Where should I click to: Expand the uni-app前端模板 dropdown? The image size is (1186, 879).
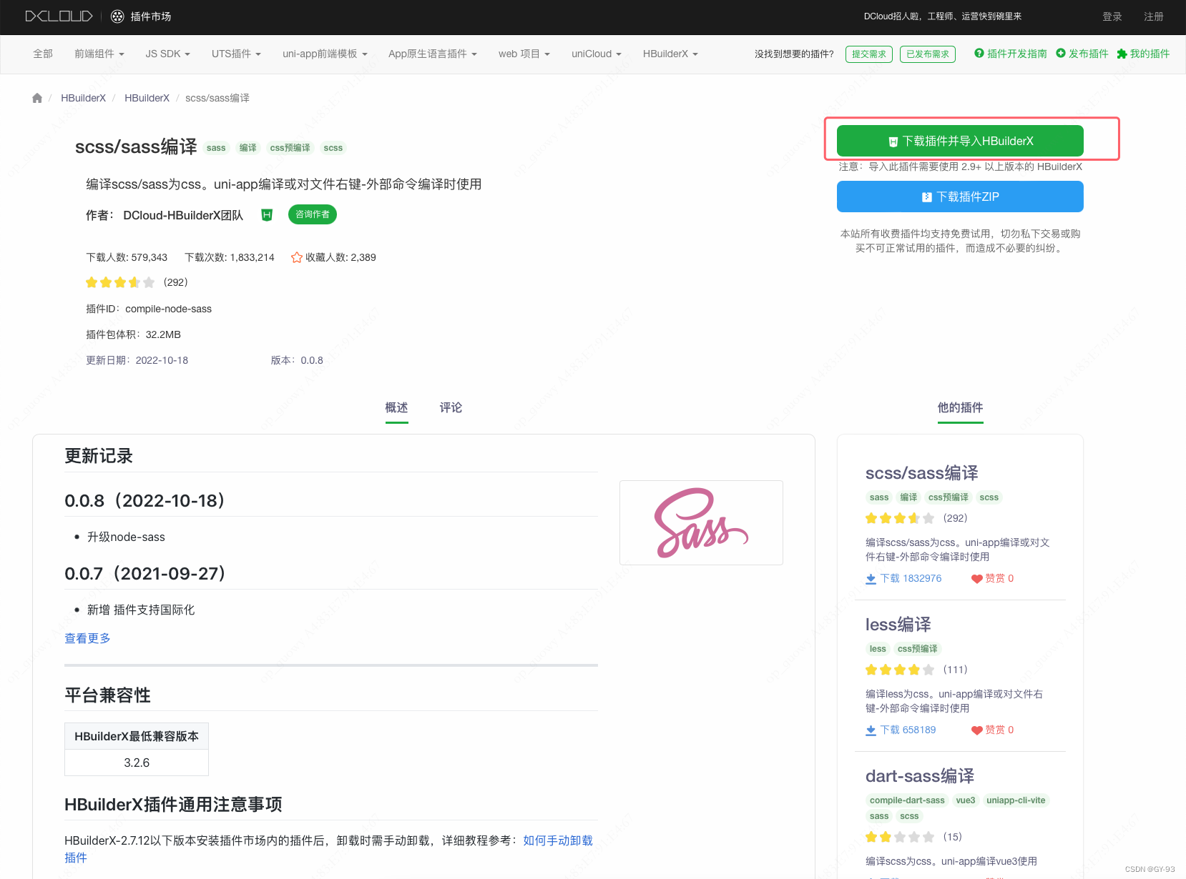[x=325, y=54]
